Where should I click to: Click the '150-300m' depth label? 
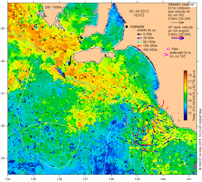pyautogui.click(x=150, y=46)
